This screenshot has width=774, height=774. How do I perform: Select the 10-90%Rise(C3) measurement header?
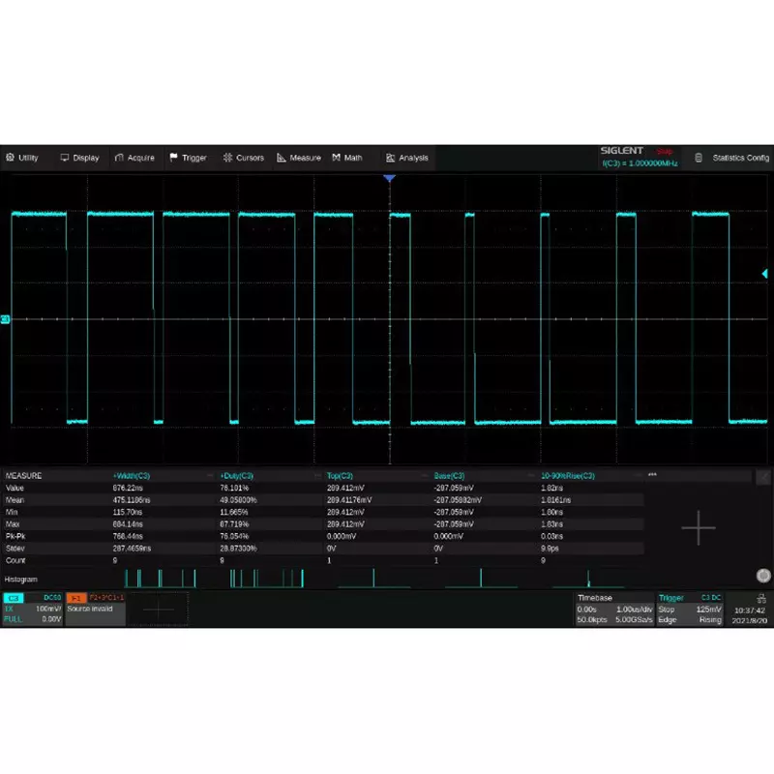pos(568,476)
